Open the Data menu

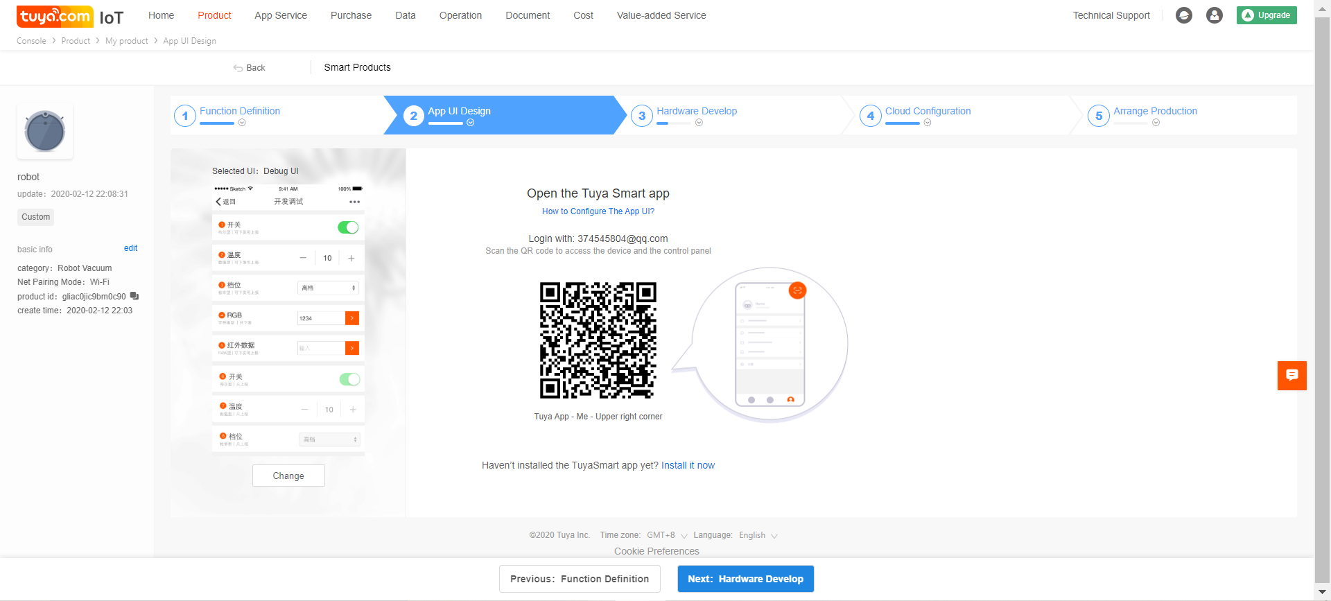click(x=406, y=15)
